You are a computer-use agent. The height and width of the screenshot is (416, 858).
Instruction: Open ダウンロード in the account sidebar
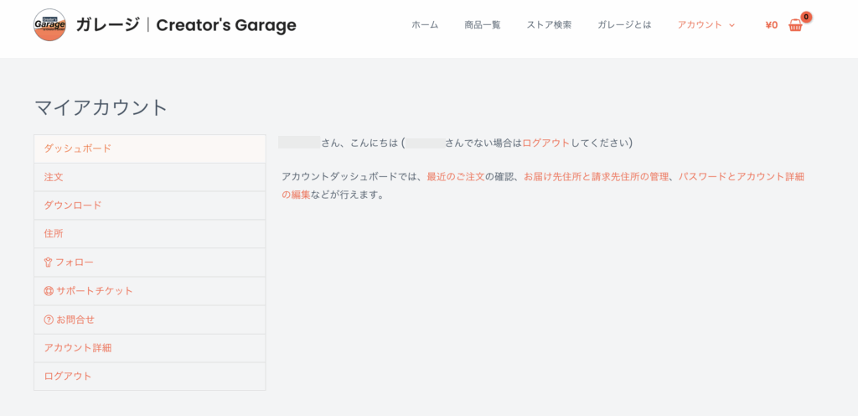[x=73, y=205]
